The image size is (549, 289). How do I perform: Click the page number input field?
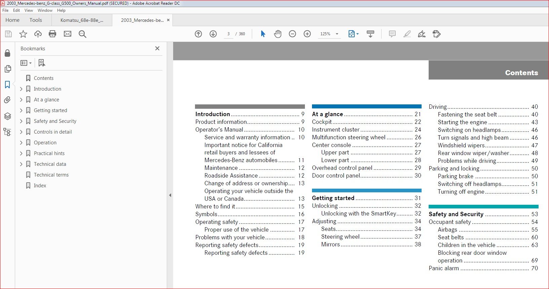[x=229, y=34]
